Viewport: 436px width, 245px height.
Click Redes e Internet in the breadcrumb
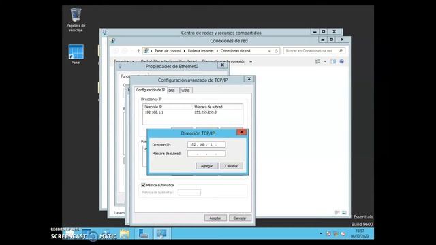pyautogui.click(x=201, y=51)
